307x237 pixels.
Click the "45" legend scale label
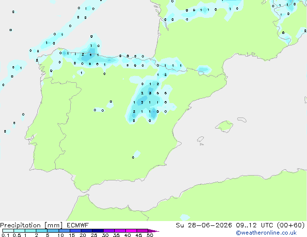pos(138,235)
